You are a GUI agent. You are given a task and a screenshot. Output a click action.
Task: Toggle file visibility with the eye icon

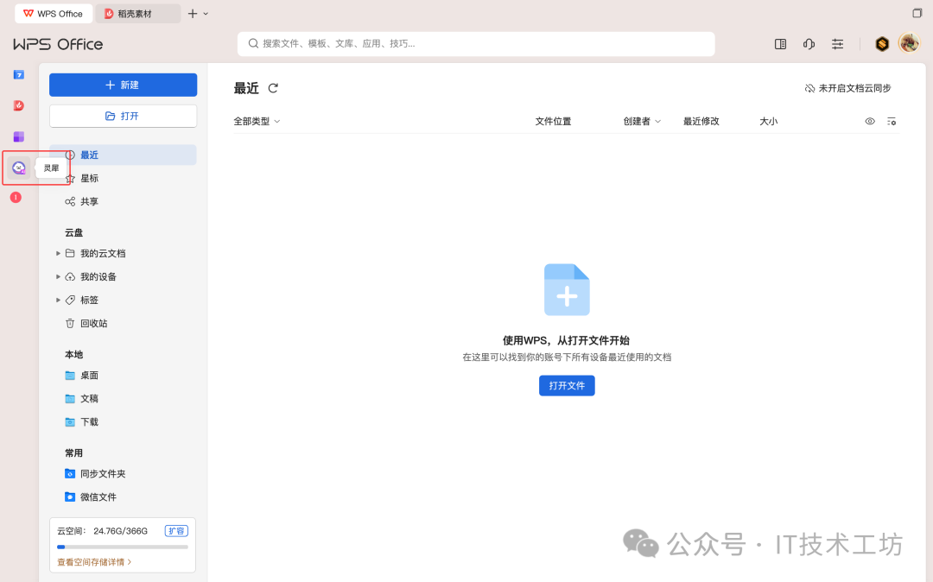870,121
